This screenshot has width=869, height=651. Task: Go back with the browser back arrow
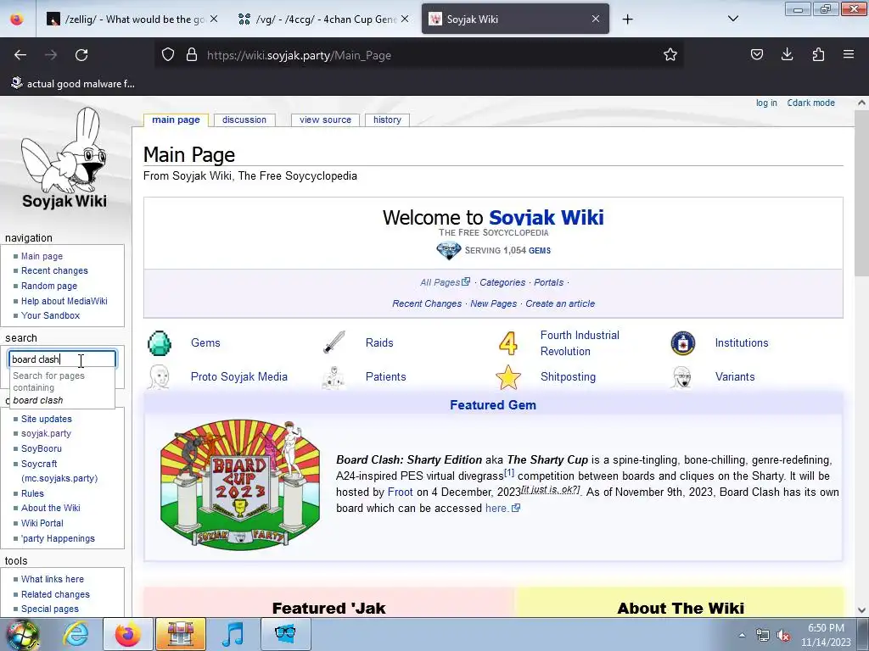20,55
